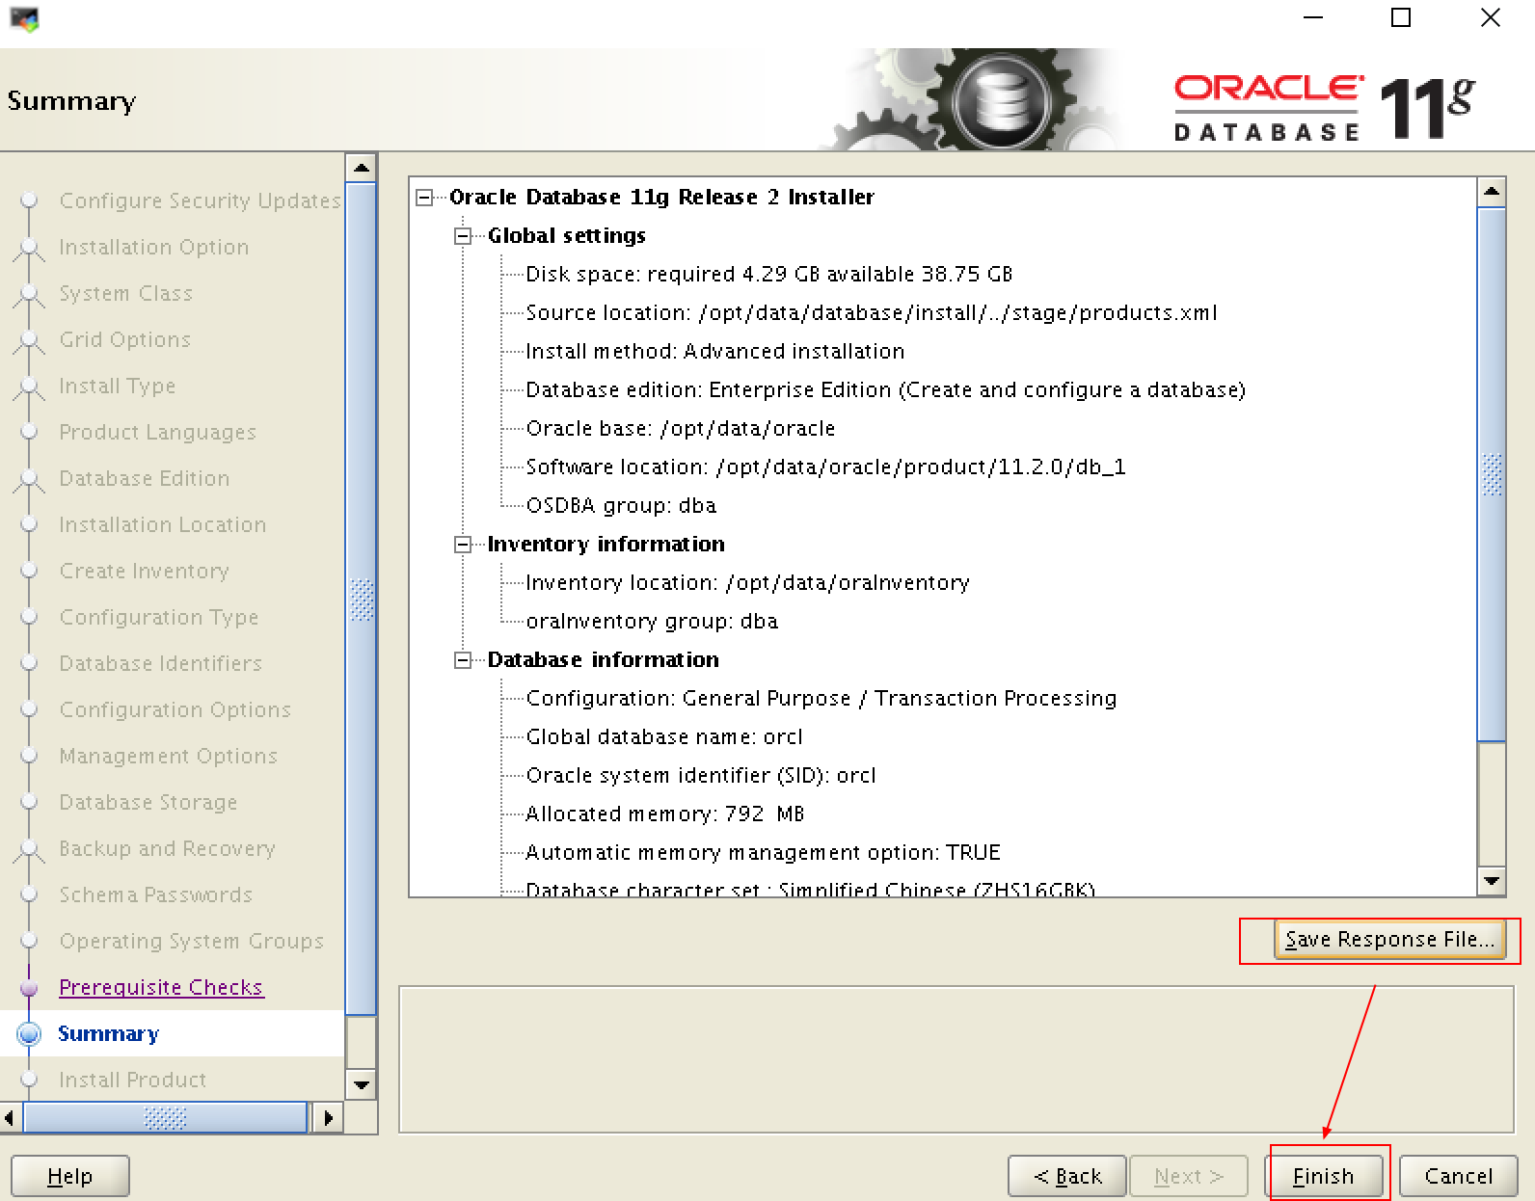Collapse the Database information tree node
The image size is (1535, 1201).
tap(463, 660)
